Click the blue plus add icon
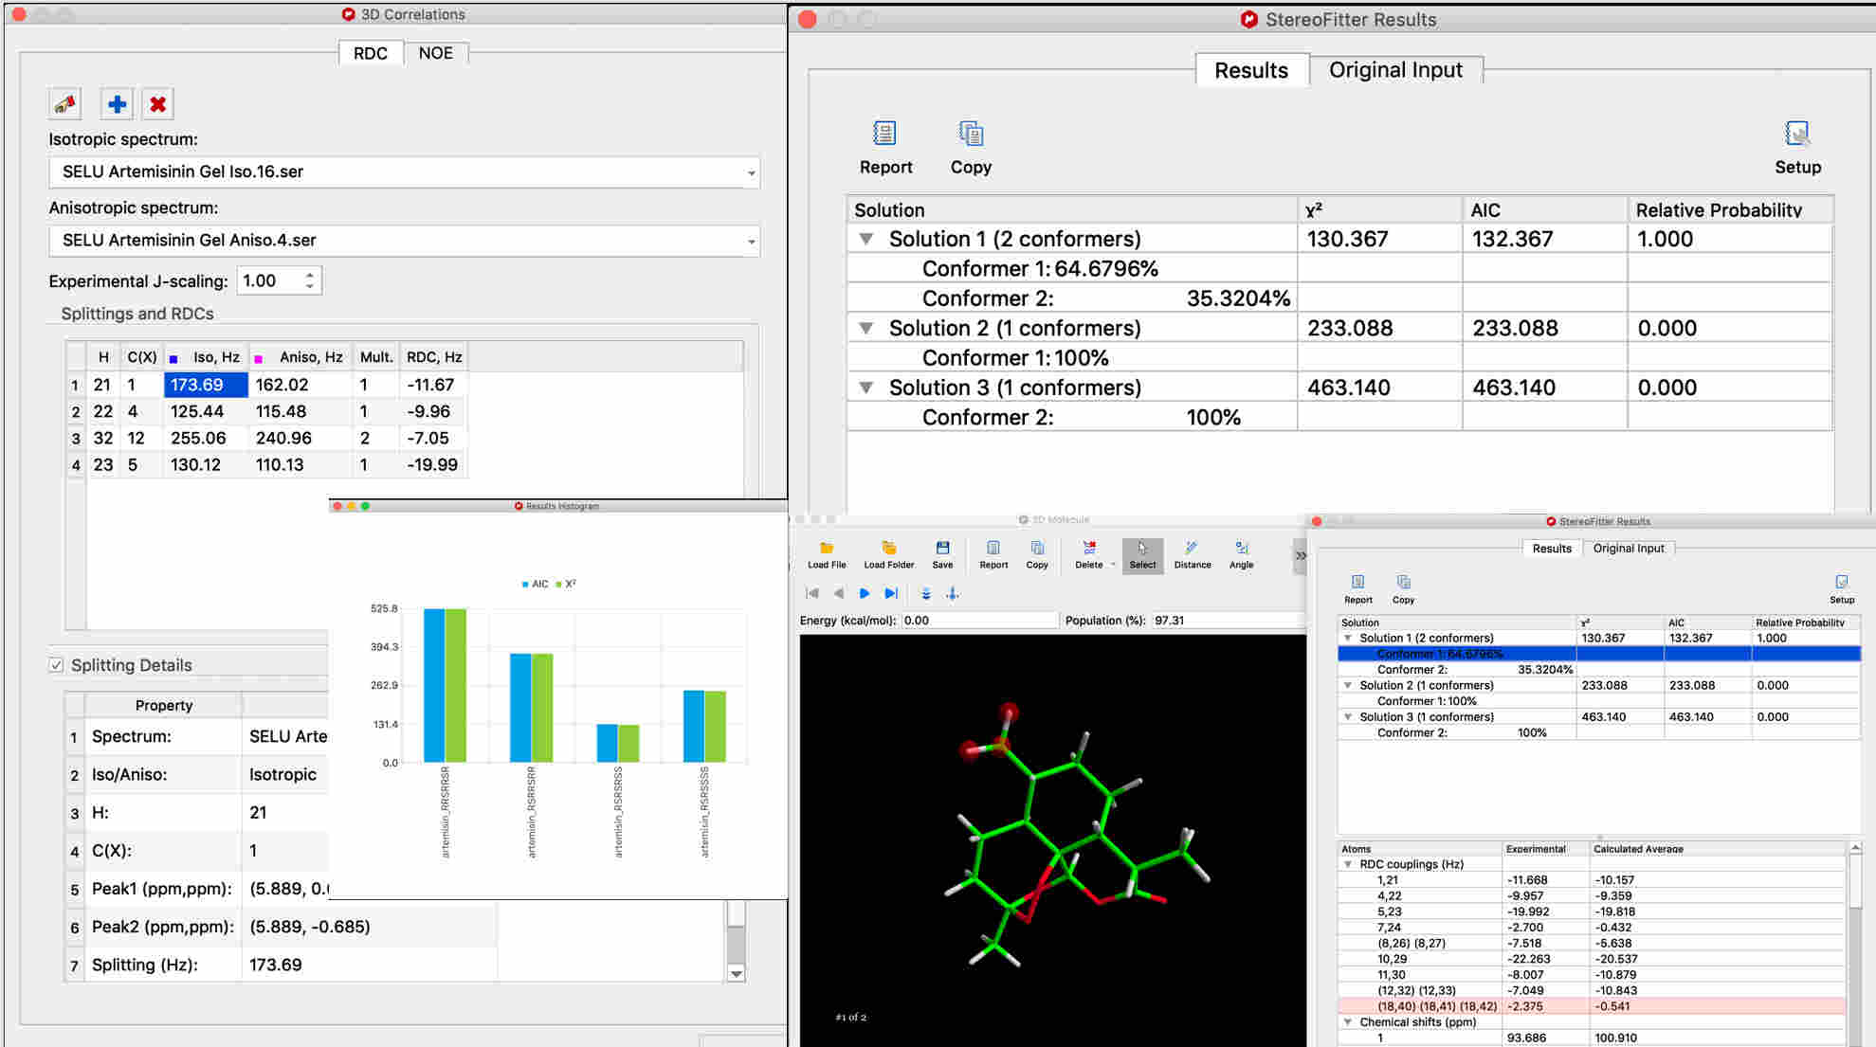This screenshot has width=1876, height=1047. click(117, 104)
